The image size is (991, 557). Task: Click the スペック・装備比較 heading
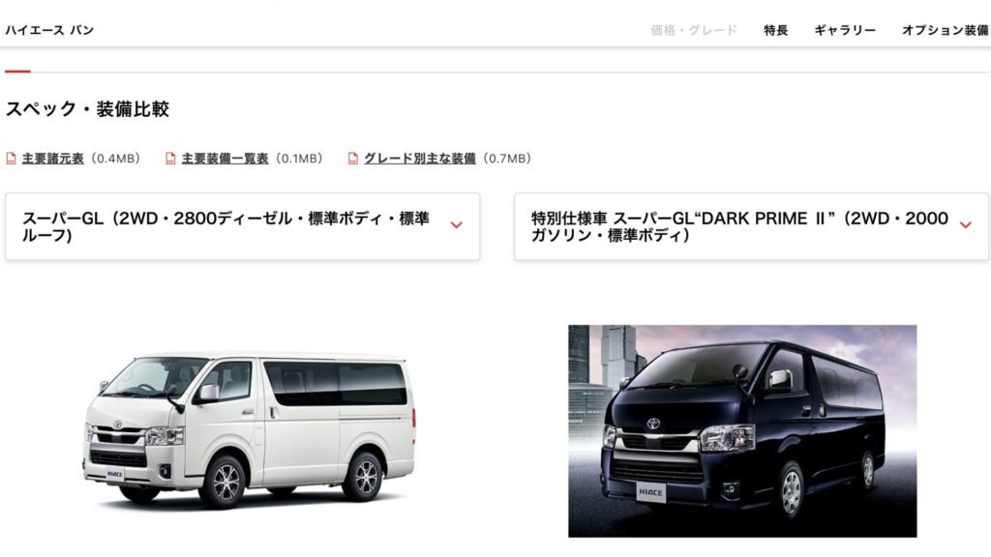[x=87, y=109]
